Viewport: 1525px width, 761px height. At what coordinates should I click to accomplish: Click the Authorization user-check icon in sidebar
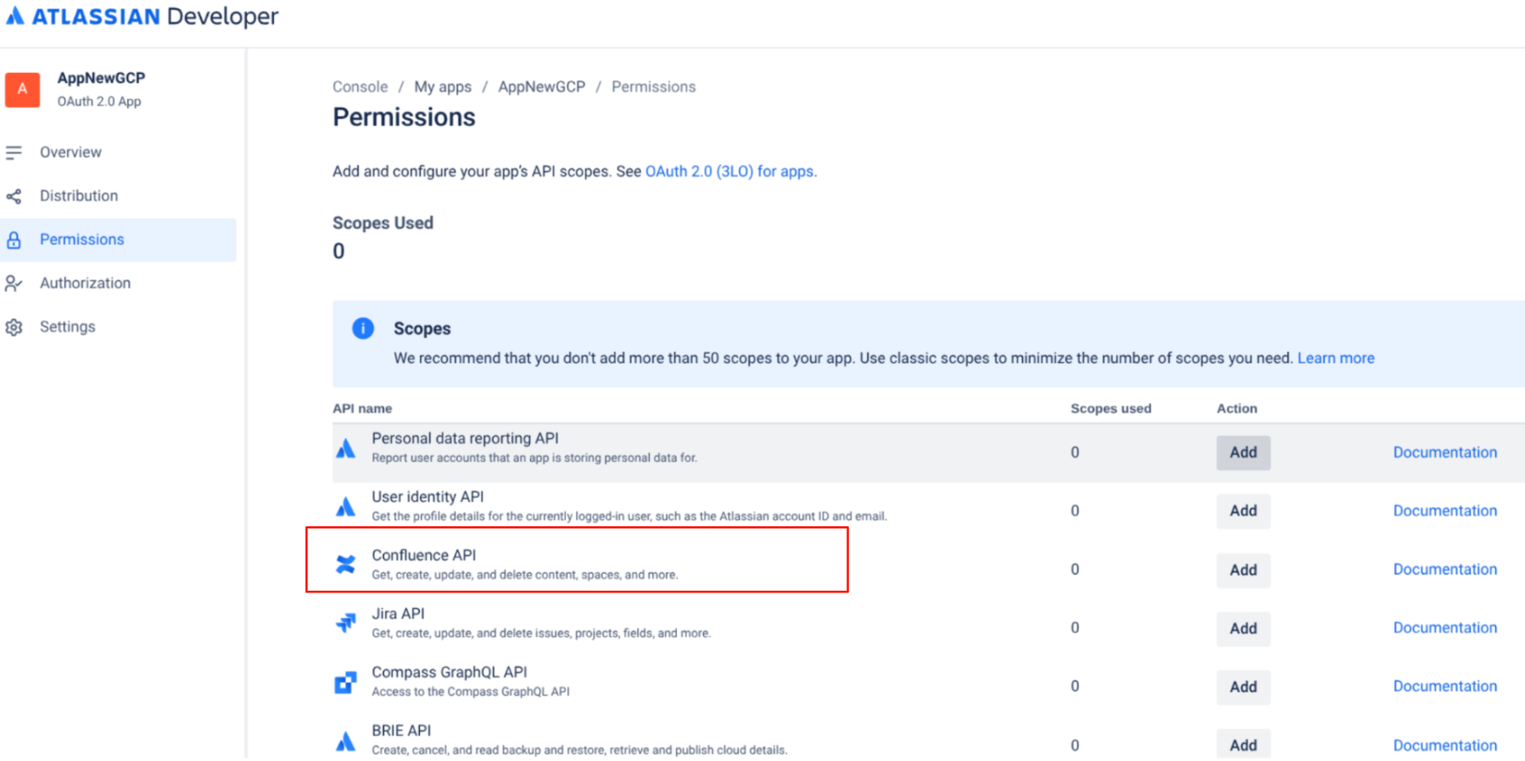[14, 284]
